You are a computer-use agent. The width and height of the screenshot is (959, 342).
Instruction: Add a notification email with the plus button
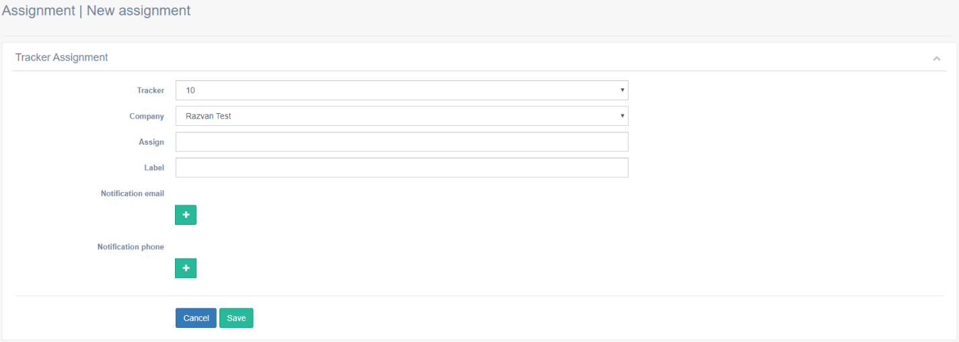coord(186,215)
